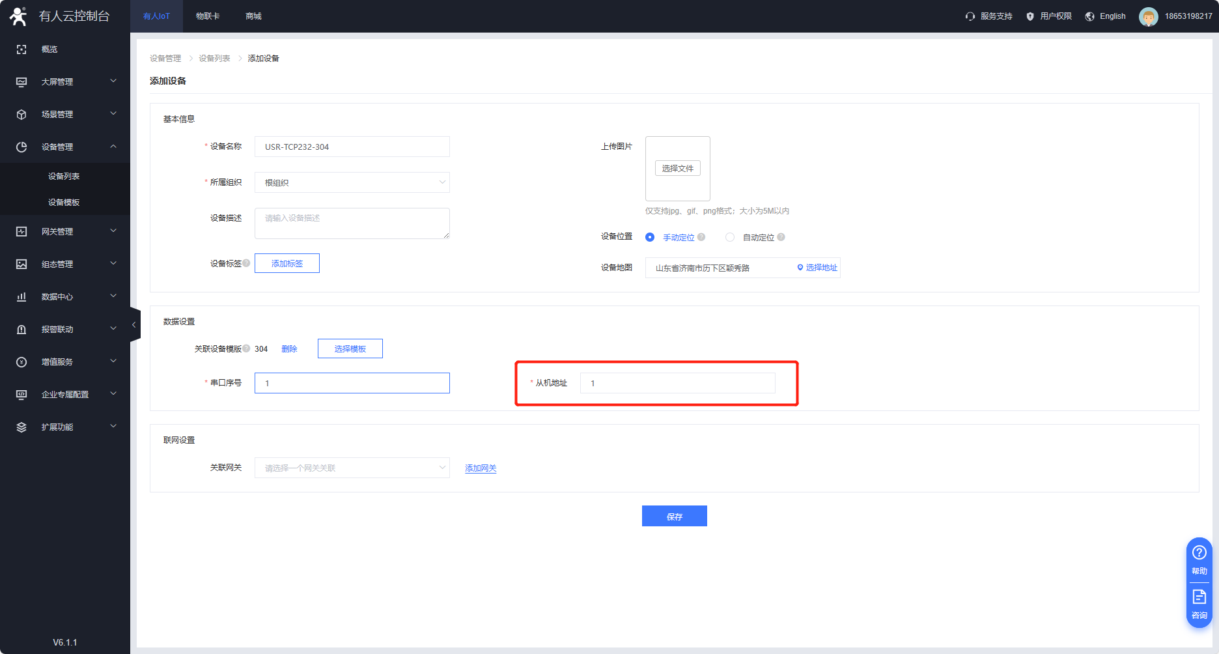Image resolution: width=1219 pixels, height=654 pixels.
Task: Click the help icon beside 设备标签
Action: tap(247, 263)
